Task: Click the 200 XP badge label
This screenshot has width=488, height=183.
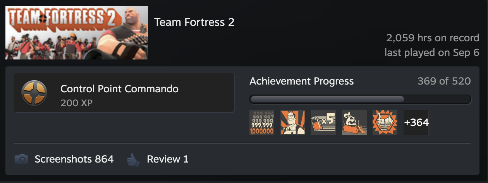Action: pyautogui.click(x=76, y=103)
